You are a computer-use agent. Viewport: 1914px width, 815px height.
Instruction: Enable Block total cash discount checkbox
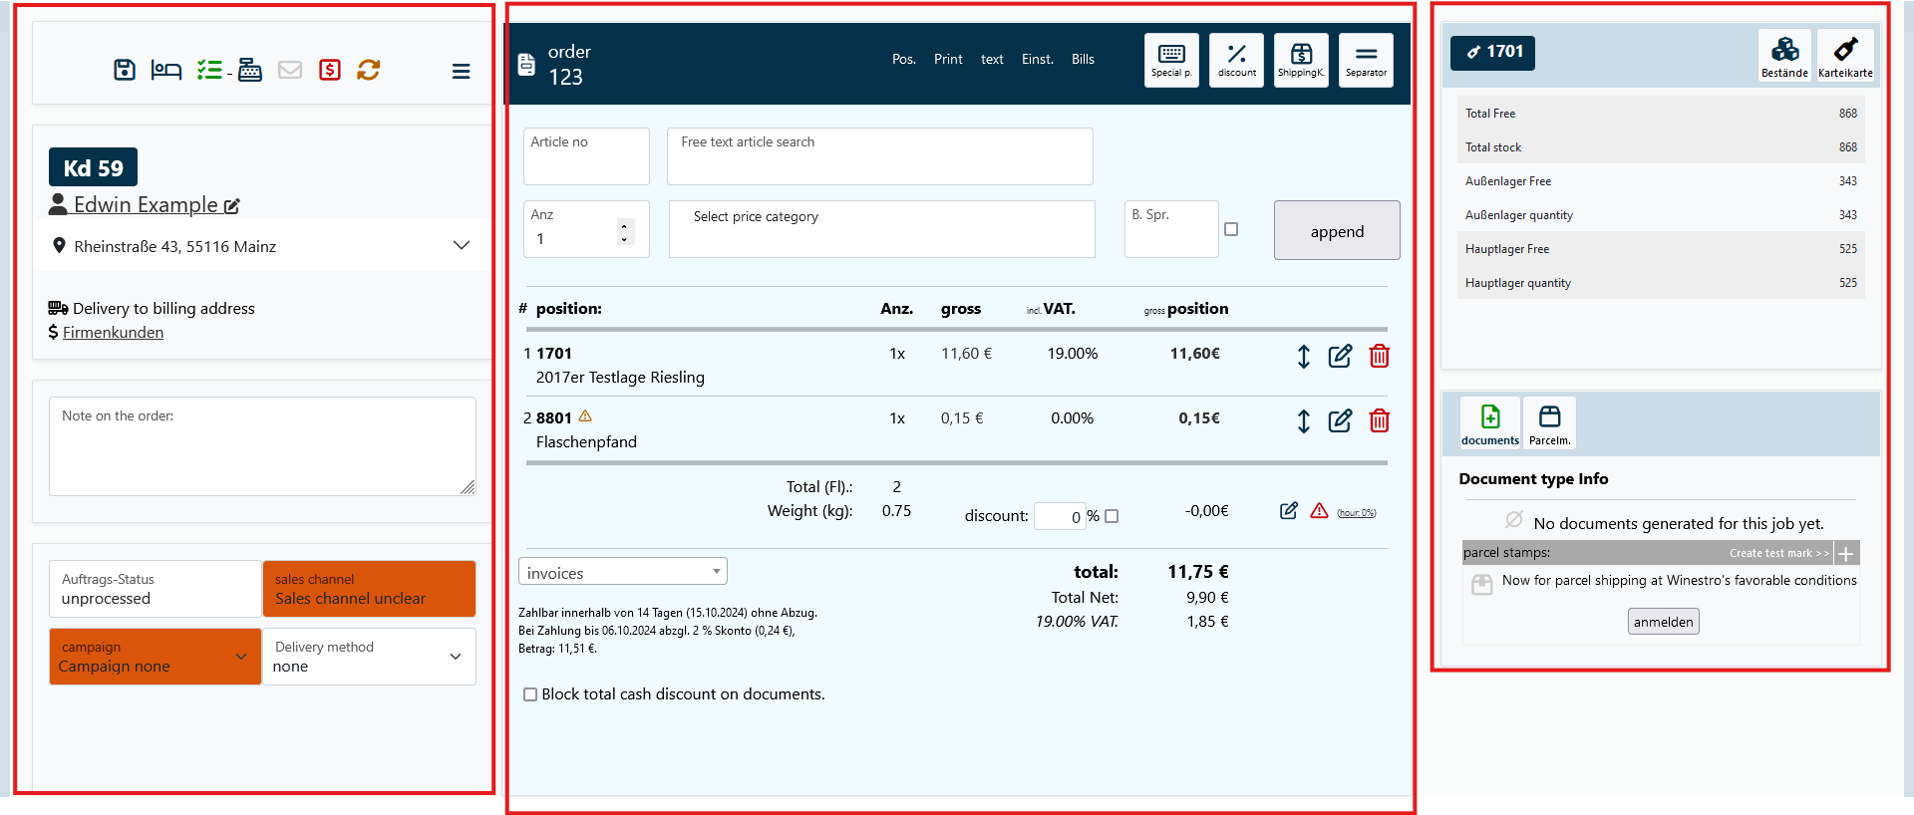click(530, 694)
